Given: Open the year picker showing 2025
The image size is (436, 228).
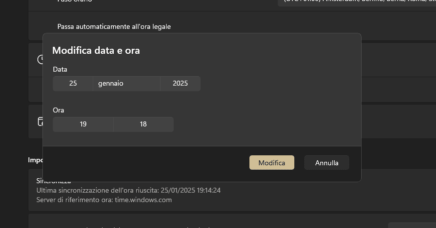Looking at the screenshot, I should point(180,84).
